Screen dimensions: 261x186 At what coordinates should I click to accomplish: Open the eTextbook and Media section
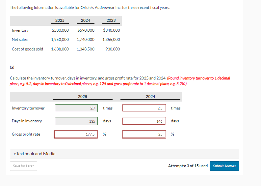[124, 154]
